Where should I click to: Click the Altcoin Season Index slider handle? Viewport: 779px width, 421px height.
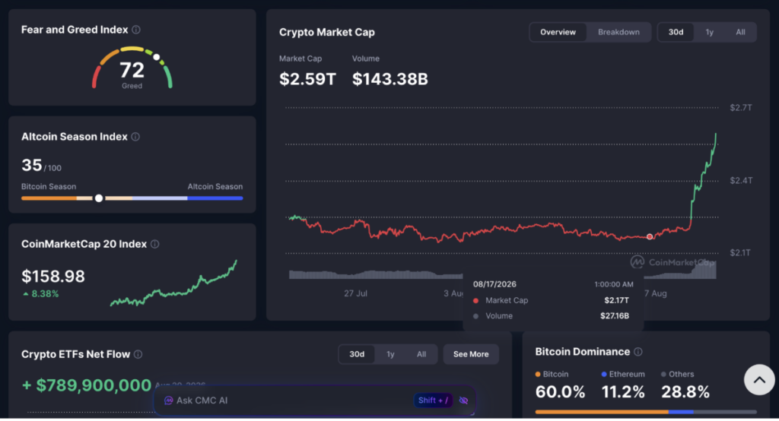coord(99,198)
